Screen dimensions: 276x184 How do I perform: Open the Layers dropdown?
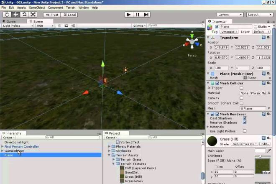(x=230, y=15)
